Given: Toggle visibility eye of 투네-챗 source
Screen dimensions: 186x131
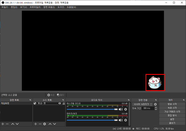Looking at the screenshot, I should [x=60, y=103].
